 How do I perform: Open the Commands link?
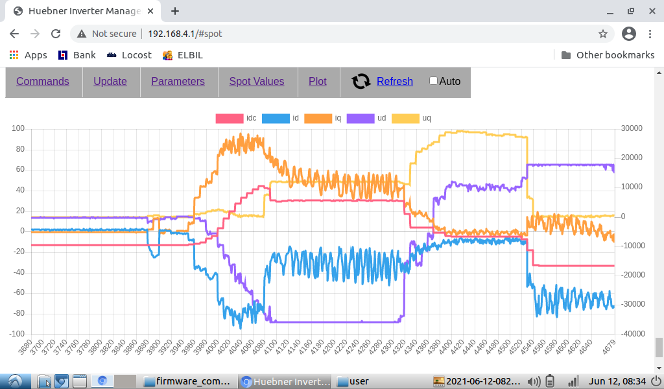43,81
